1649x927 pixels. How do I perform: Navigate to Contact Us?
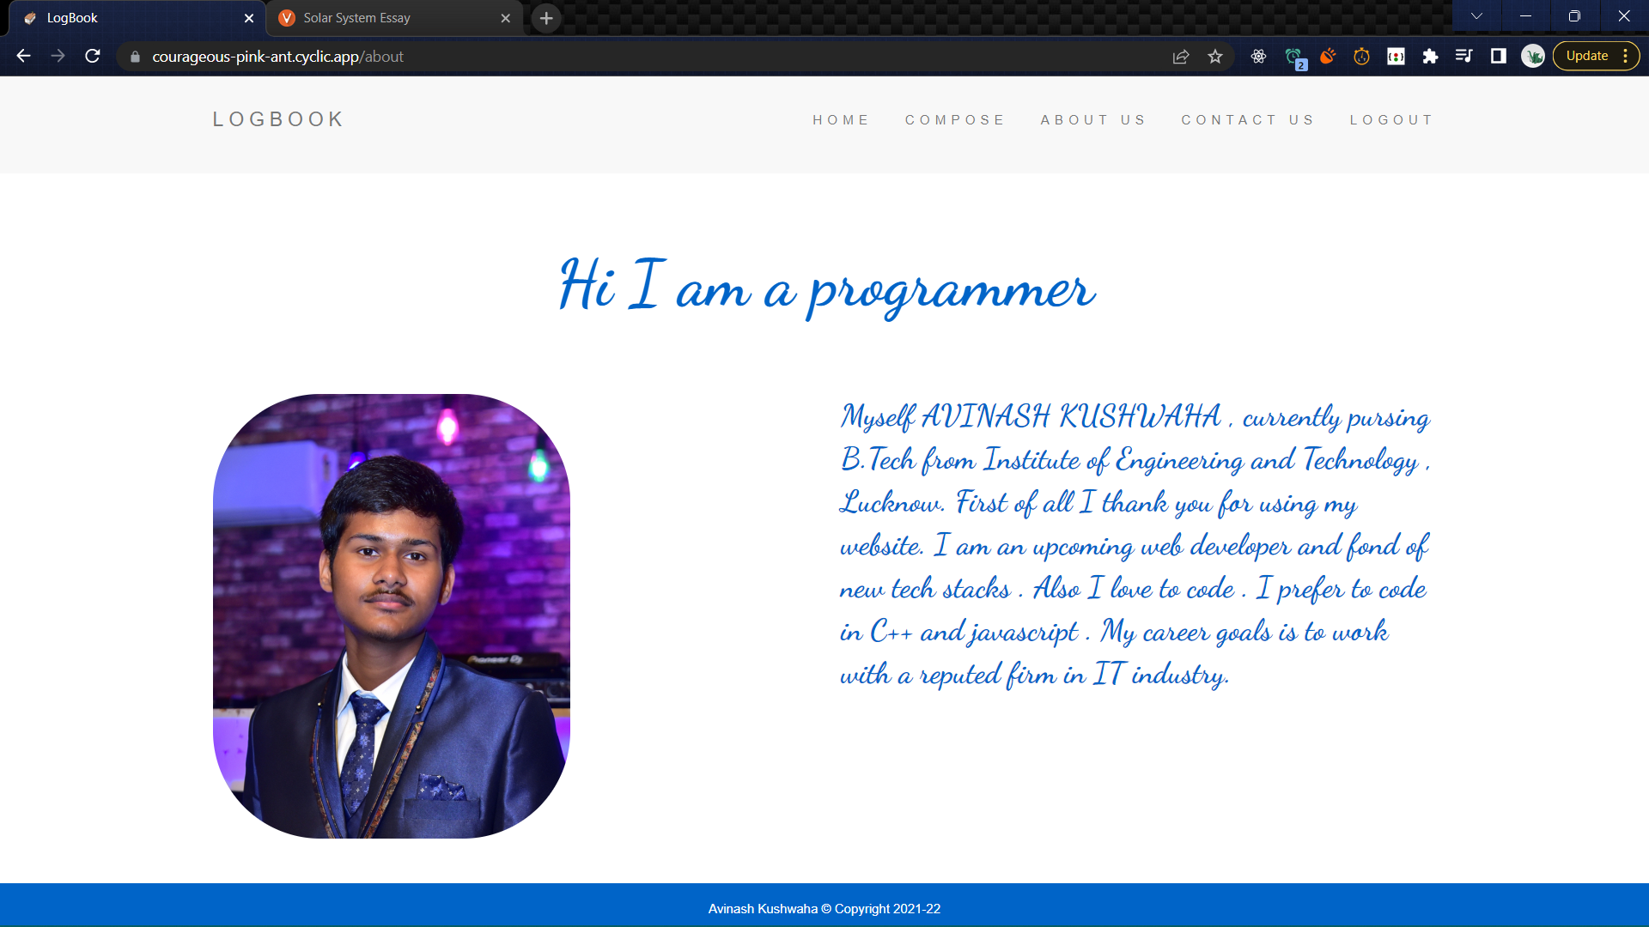[x=1248, y=120]
